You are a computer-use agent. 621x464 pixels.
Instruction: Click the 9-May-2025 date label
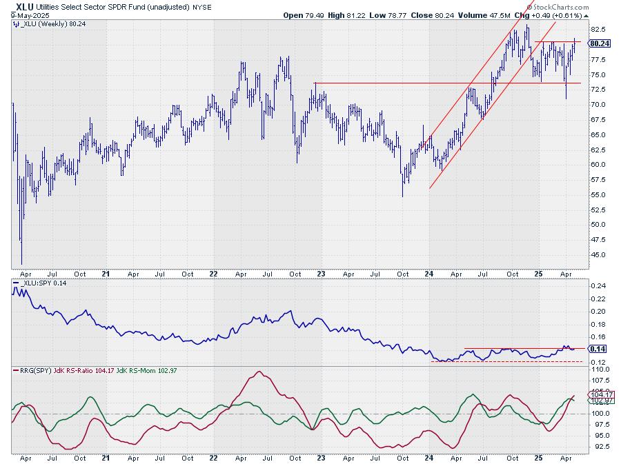tap(22, 14)
